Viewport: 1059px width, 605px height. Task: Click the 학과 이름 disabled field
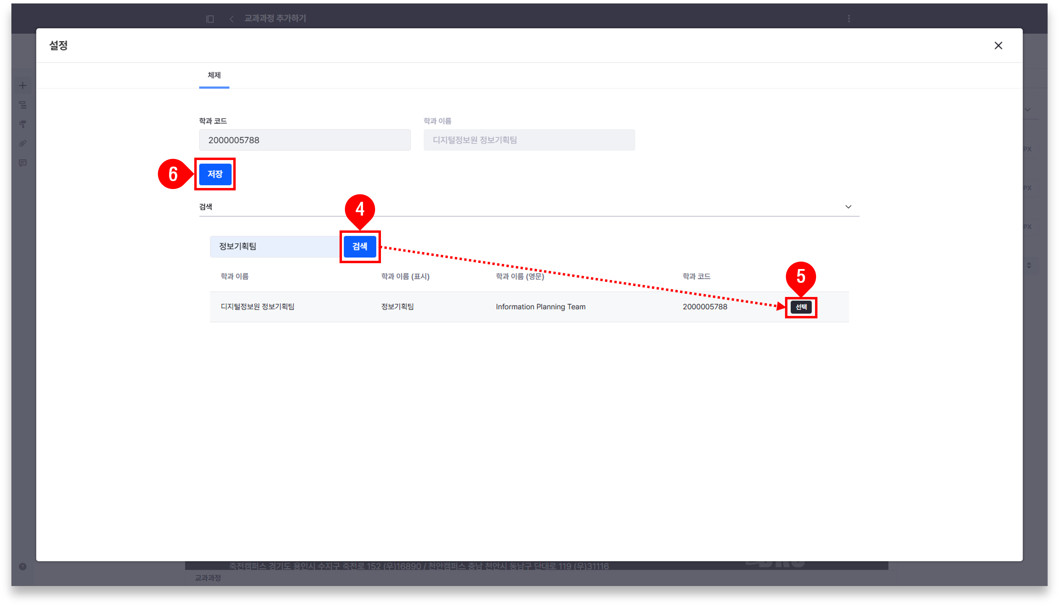pos(529,140)
